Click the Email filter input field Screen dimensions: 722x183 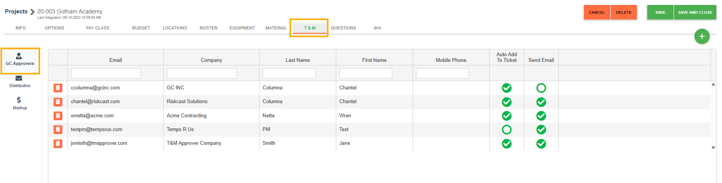[x=106, y=73]
